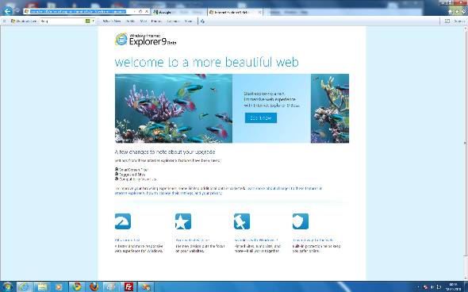Click the clock in system tray
468x292 pixels.
[454, 286]
